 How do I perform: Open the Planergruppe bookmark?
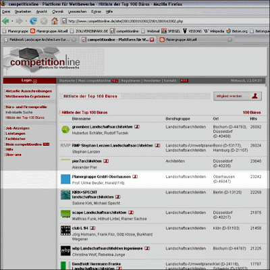coord(16,31)
